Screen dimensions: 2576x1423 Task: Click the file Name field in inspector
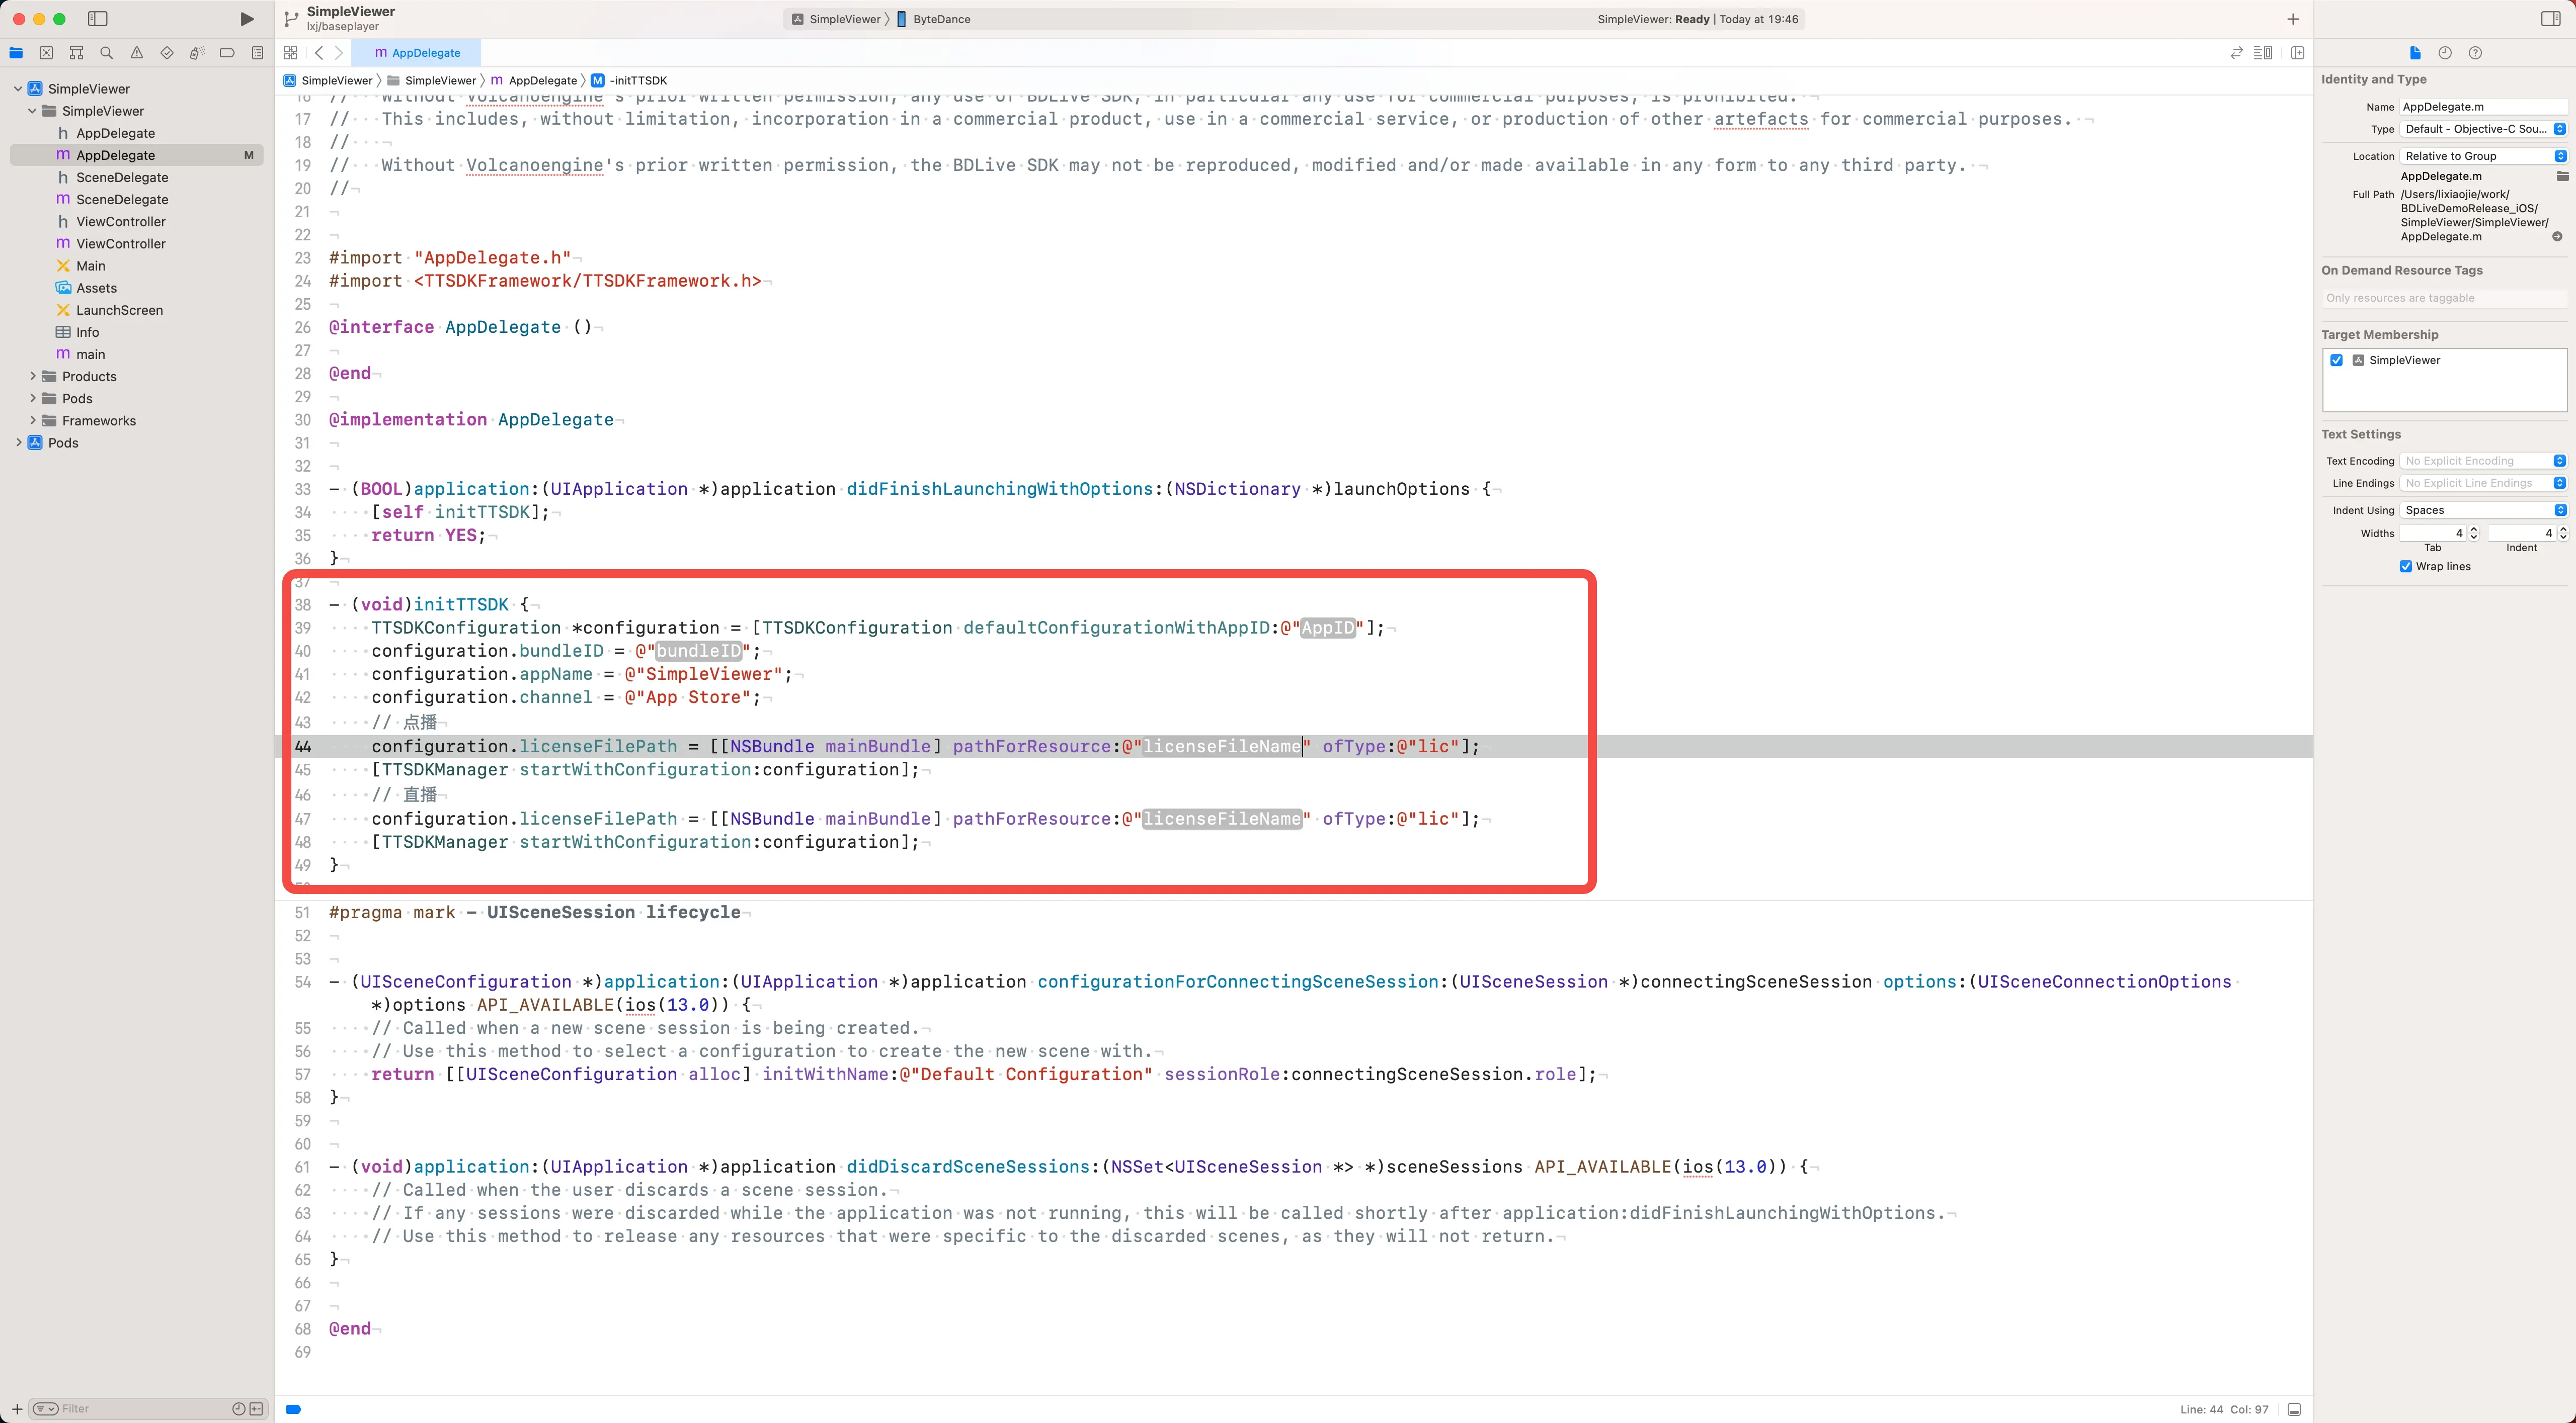click(2484, 107)
